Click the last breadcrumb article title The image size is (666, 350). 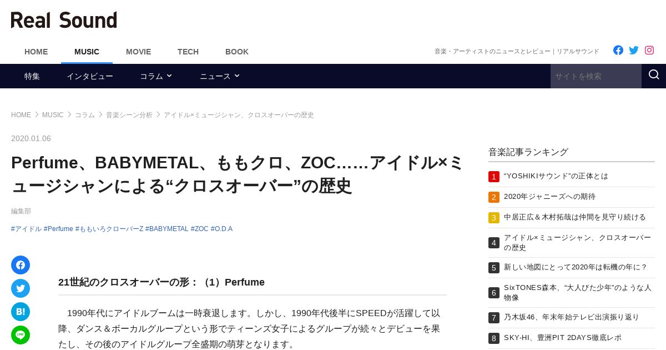[239, 115]
